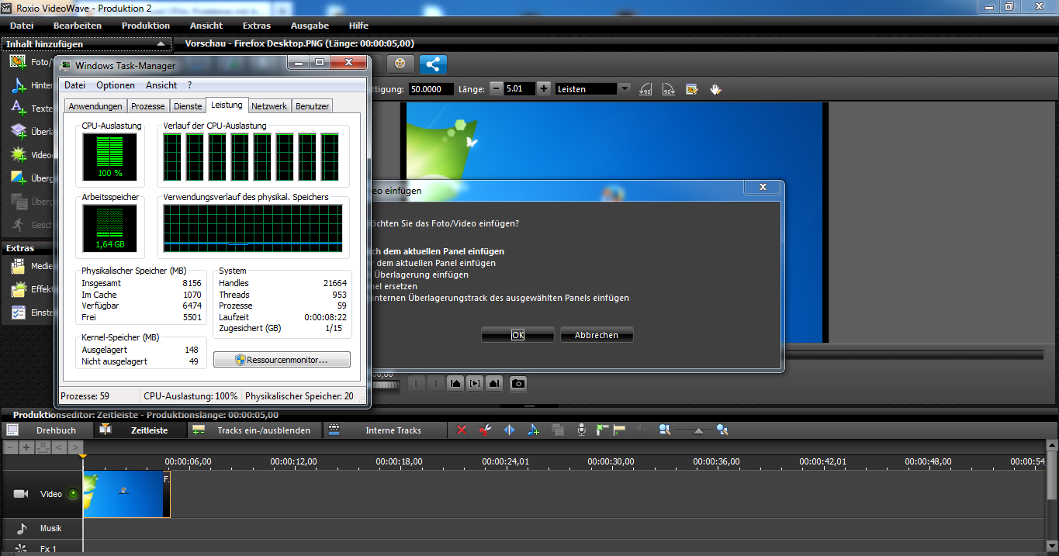Click the Foto/Video add icon in sidebar
1059x556 pixels.
[x=18, y=61]
